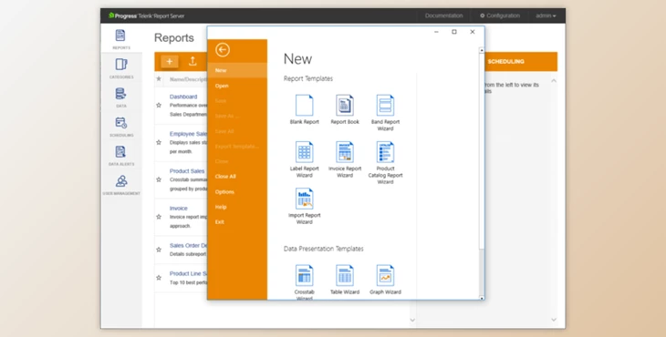Open User Management in the sidebar
Viewport: 666px width, 337px height.
pos(121,185)
